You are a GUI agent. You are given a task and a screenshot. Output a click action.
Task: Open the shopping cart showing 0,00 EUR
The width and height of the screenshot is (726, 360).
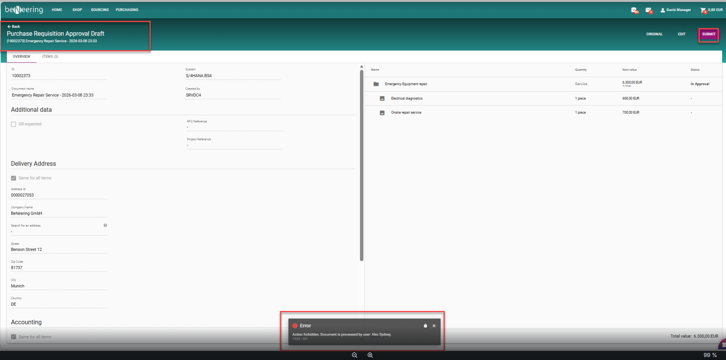tap(711, 10)
